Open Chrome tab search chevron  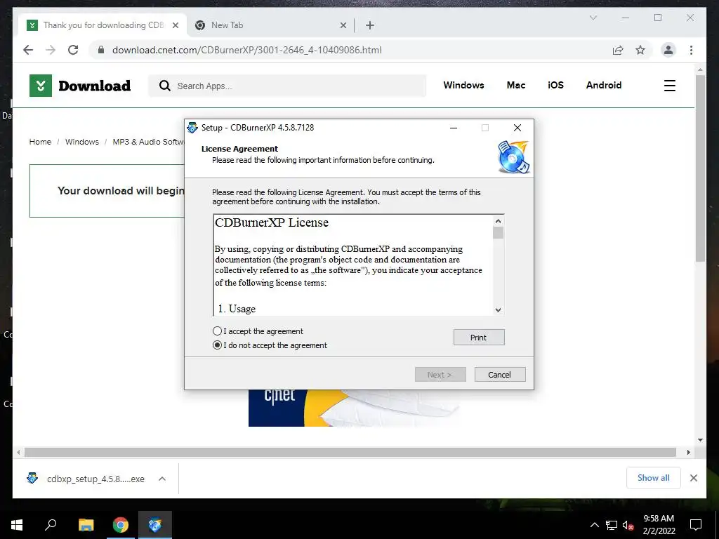(593, 18)
